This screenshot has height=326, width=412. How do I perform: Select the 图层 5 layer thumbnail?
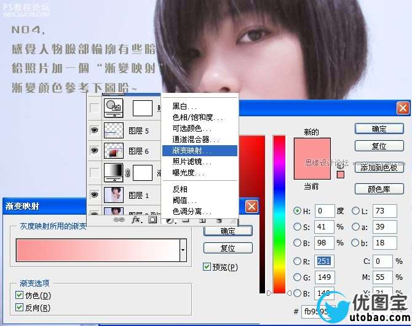114,130
